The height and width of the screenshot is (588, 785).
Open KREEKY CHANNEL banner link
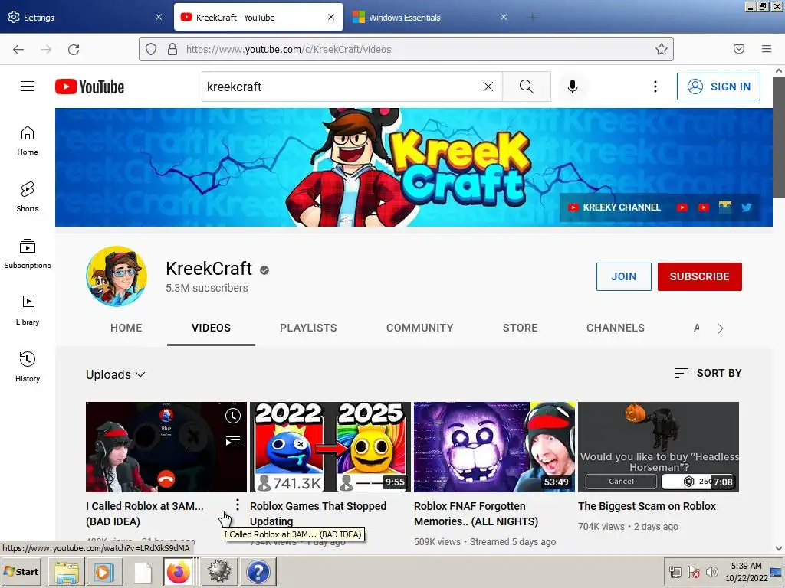614,207
